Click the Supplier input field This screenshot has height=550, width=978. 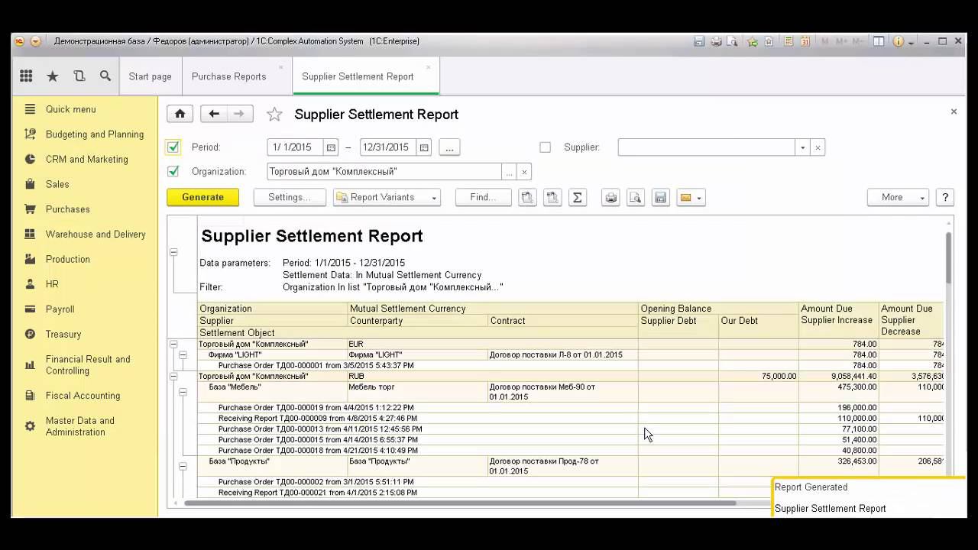coord(707,147)
